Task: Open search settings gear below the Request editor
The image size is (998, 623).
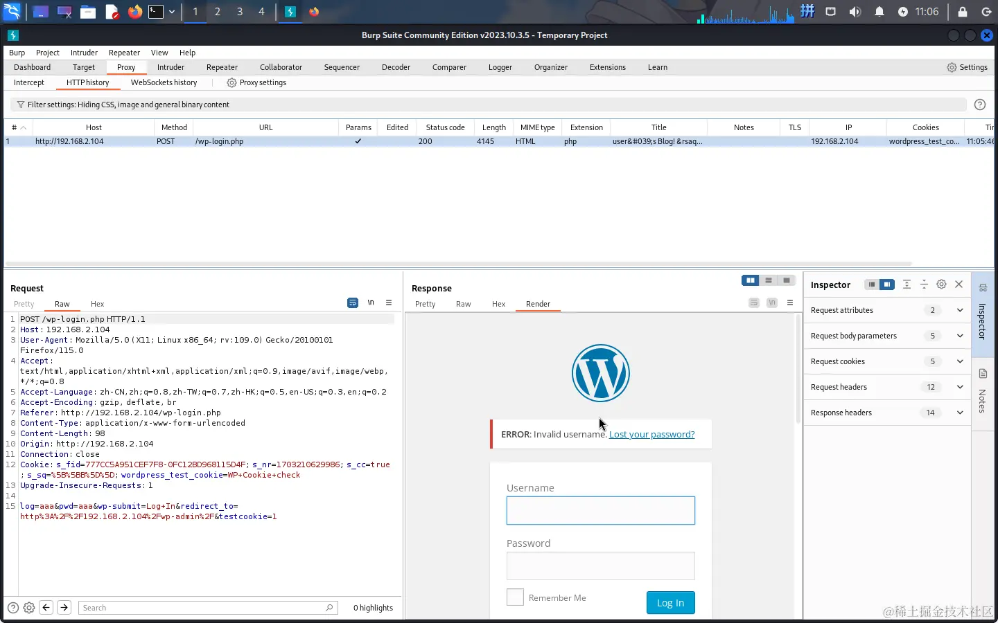Action: 29,608
